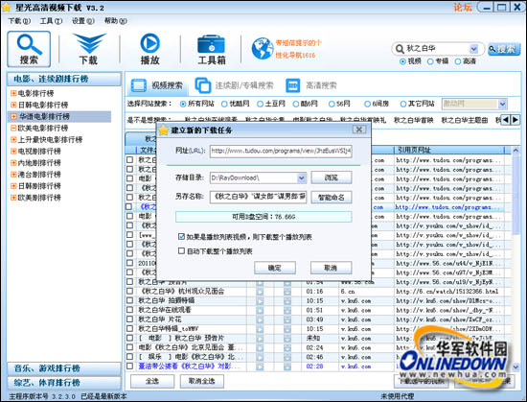
Task: Collapse 欧美电影排行榜 tree node
Action: pyautogui.click(x=13, y=128)
